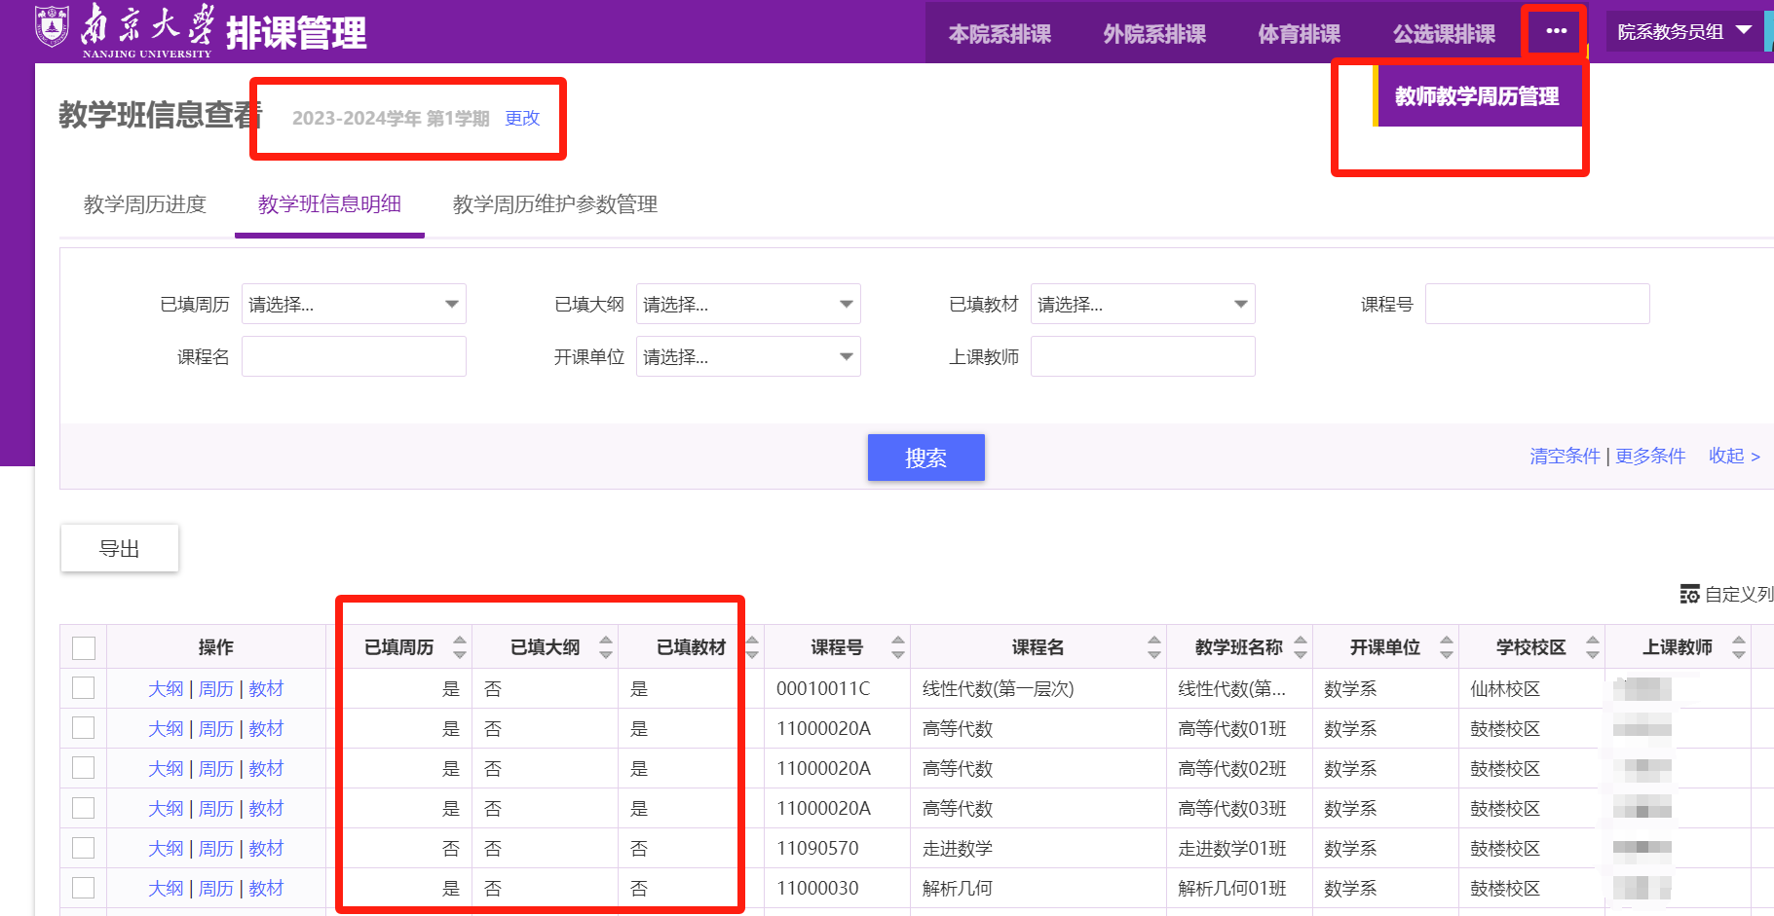This screenshot has height=916, width=1774.
Task: Open the three-dots more menu
Action: click(x=1556, y=31)
